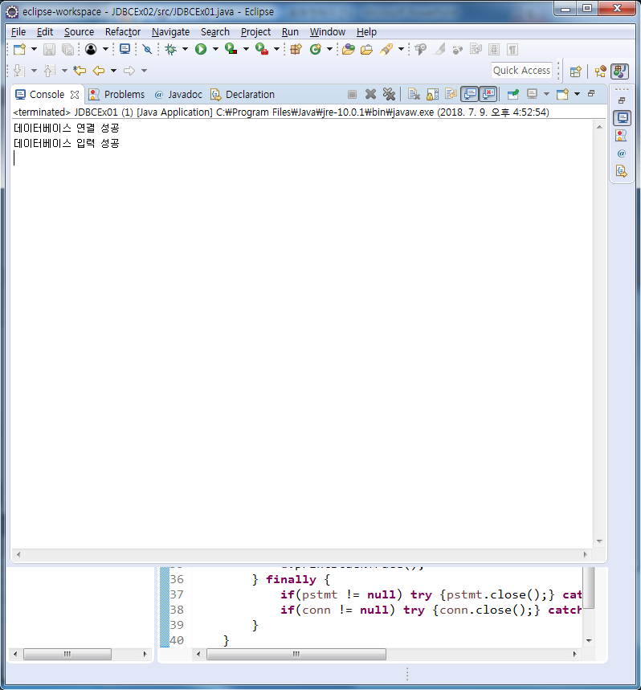Toggle Mark Occurrences highlighter icon

click(439, 49)
